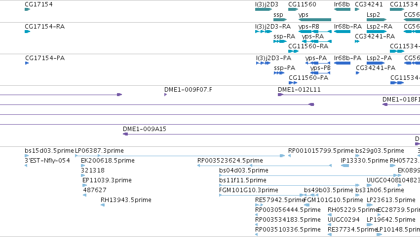This screenshot has height=237, width=420.
Task: Select the CG17154-PA protein label
Action: pos(45,58)
